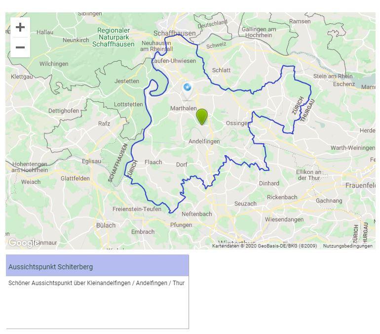The image size is (380, 334).
Task: Click the Andelfingen town label
Action: 204,141
